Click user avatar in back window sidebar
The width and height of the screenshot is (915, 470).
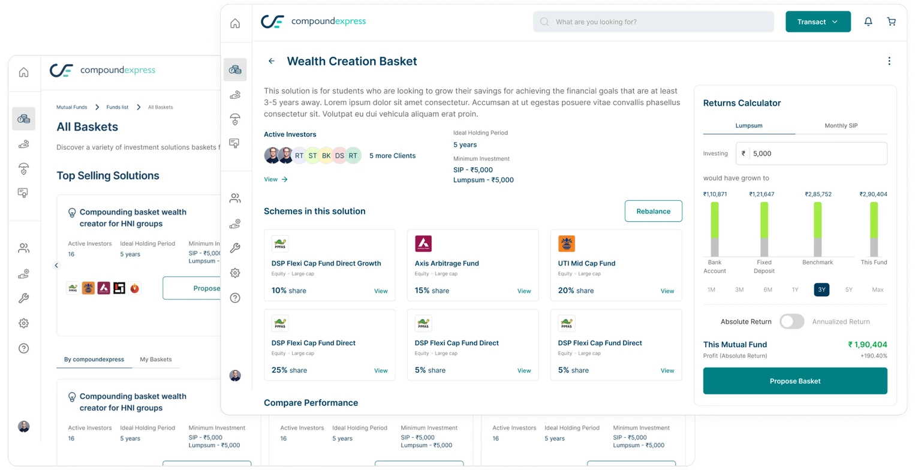(x=23, y=427)
